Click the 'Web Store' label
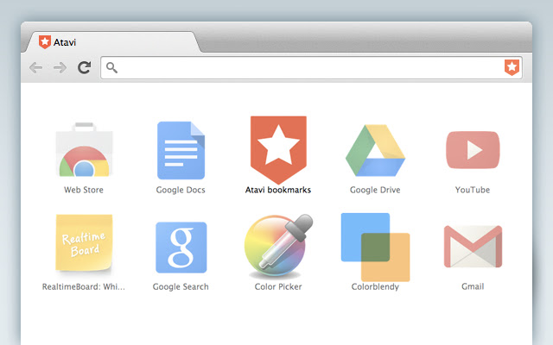The width and height of the screenshot is (553, 345). coord(84,190)
